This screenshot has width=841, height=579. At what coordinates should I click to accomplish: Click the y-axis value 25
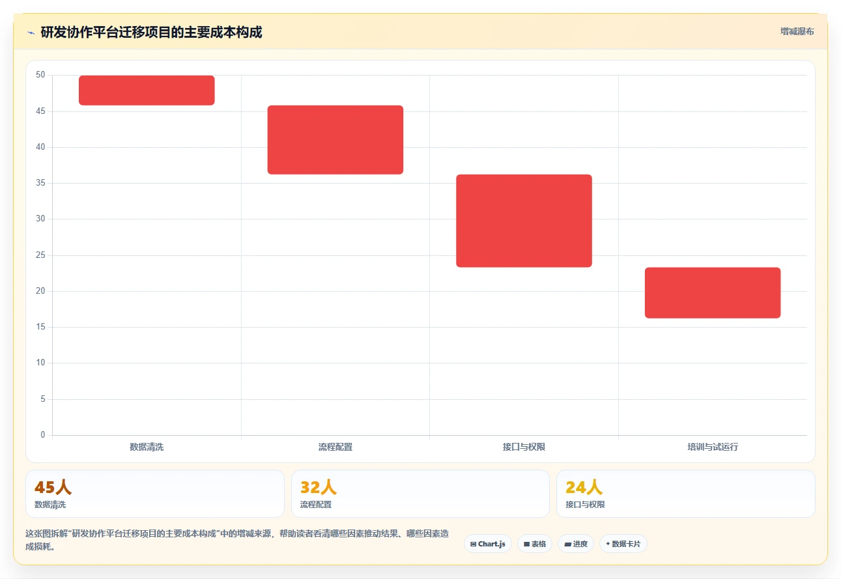[x=40, y=255]
